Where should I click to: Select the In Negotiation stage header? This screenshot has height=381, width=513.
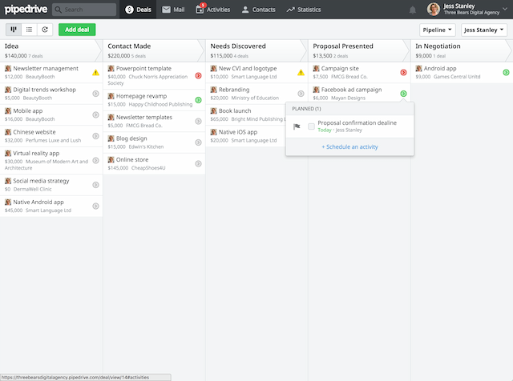pyautogui.click(x=462, y=50)
